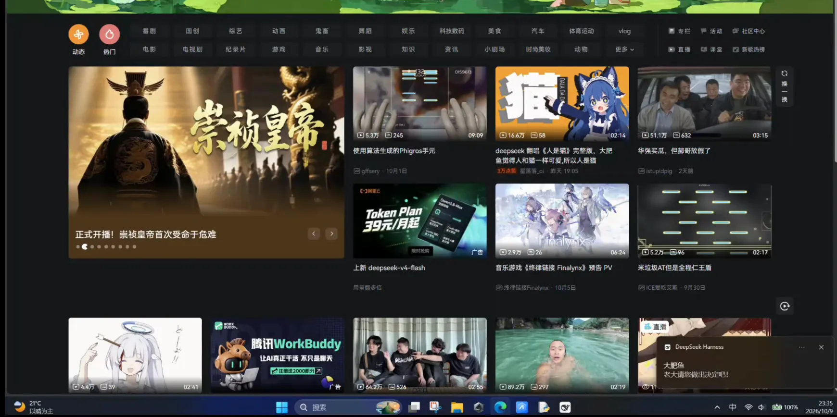This screenshot has height=417, width=837.
Task: Open the 热门 flame icon
Action: coord(110,34)
